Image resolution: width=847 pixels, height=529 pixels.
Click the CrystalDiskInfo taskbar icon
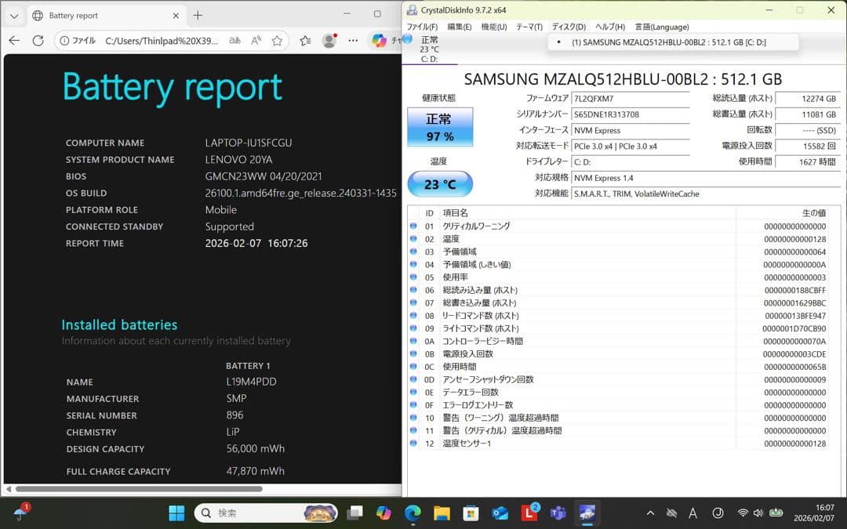(x=587, y=513)
